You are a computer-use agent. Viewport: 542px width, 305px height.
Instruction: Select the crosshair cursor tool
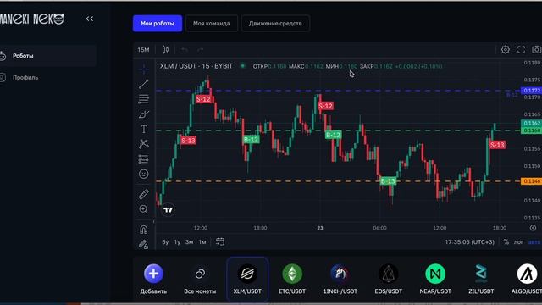[144, 69]
